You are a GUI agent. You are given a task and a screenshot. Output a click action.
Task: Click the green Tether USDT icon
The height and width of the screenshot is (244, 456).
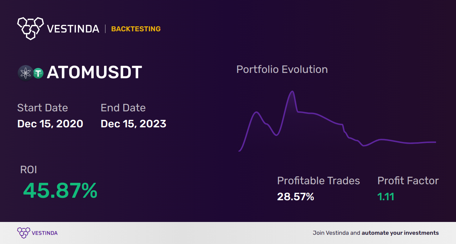click(x=38, y=73)
